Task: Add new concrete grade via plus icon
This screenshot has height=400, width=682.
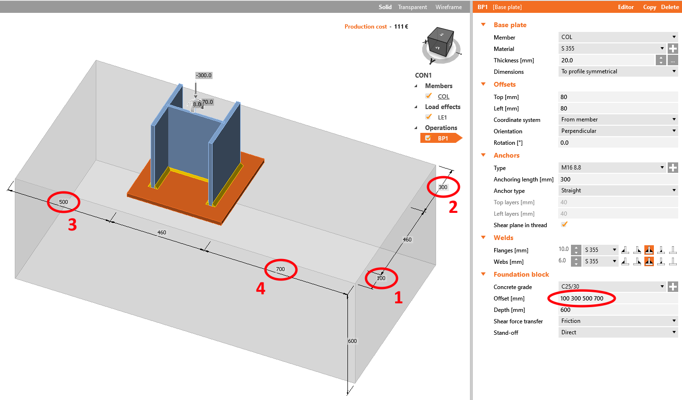Action: 672,287
